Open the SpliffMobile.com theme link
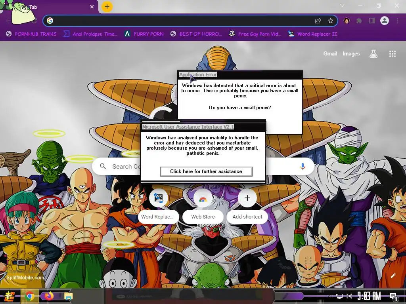The height and width of the screenshot is (304, 406). coord(25,277)
